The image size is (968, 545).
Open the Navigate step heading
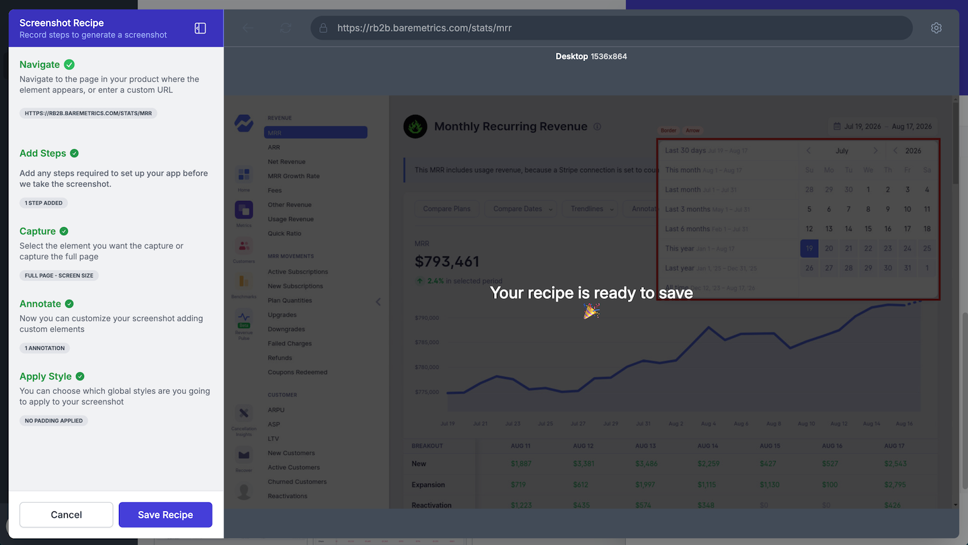tap(40, 65)
